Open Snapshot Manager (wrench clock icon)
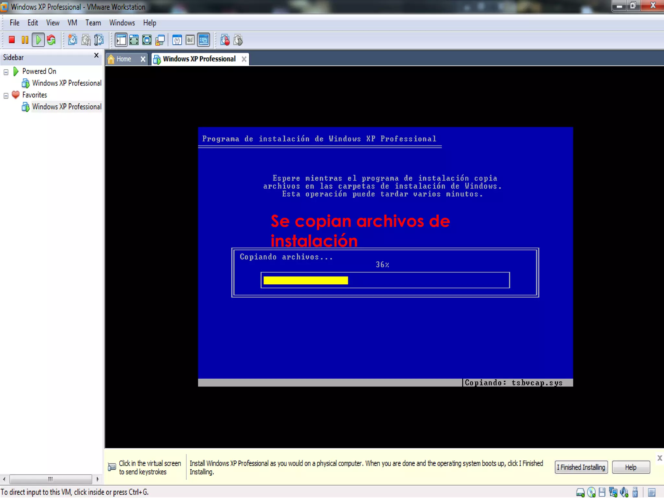664x498 pixels. [99, 40]
